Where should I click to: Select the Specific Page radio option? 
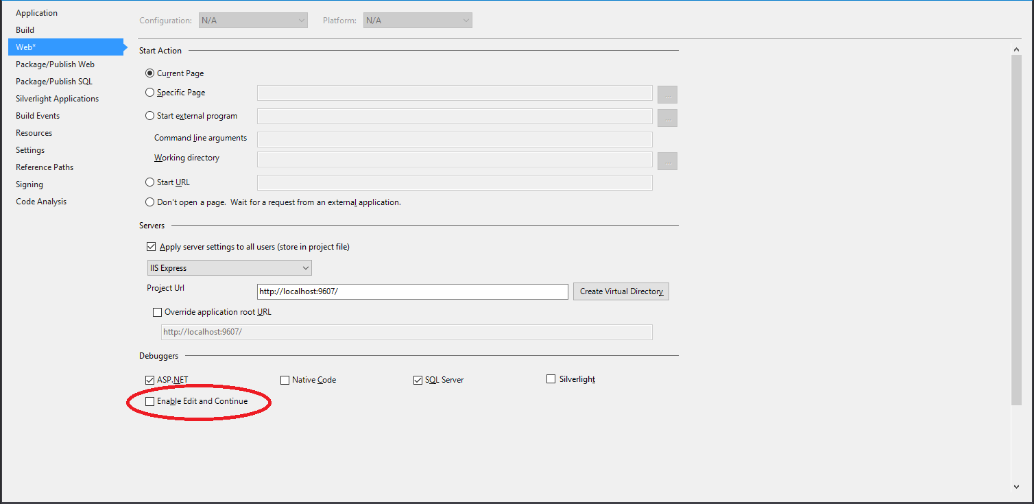150,93
